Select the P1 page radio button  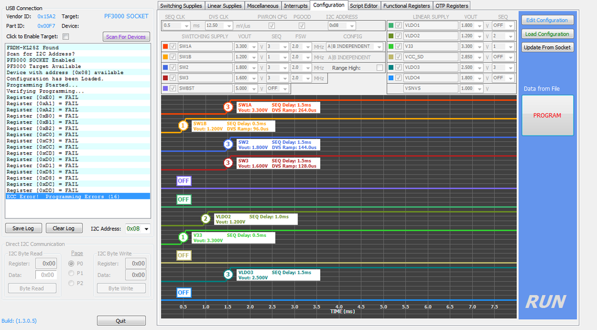(71, 273)
